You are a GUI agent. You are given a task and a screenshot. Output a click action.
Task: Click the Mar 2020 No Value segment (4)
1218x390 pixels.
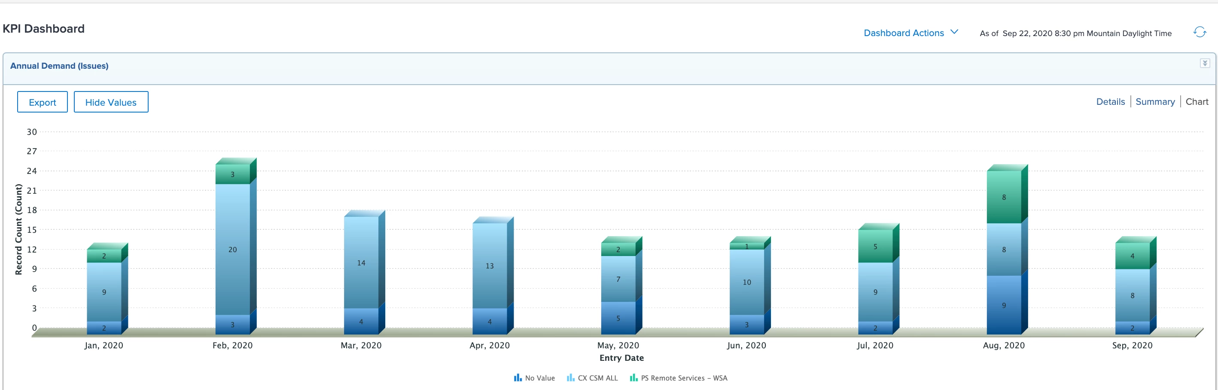click(x=361, y=321)
